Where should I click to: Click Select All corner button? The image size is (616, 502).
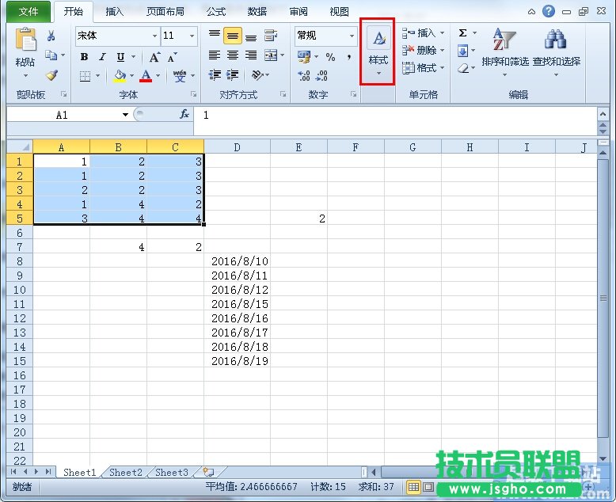(x=20, y=147)
